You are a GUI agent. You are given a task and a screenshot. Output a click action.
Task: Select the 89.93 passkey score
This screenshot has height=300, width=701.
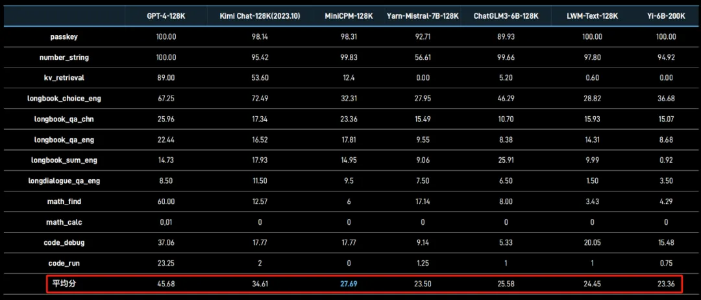(506, 37)
